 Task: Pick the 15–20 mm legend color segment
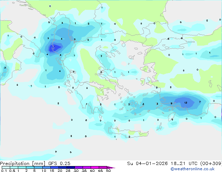54,167
